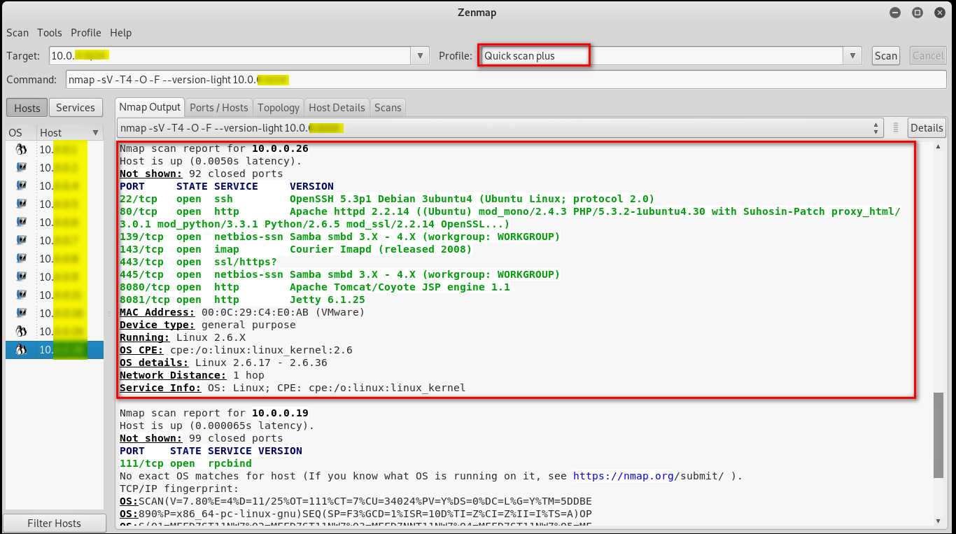Click the sort arrow in the Host column header
Viewport: 956px width, 534px height.
(95, 132)
